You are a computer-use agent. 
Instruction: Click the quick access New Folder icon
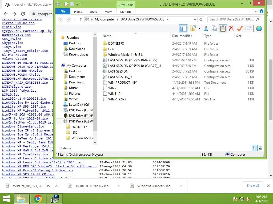pos(72,4)
